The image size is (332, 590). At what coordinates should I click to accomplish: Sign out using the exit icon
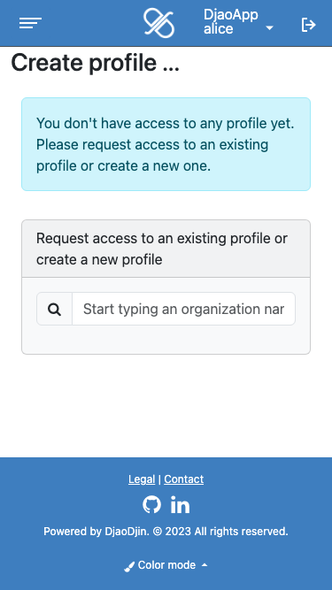tap(308, 25)
